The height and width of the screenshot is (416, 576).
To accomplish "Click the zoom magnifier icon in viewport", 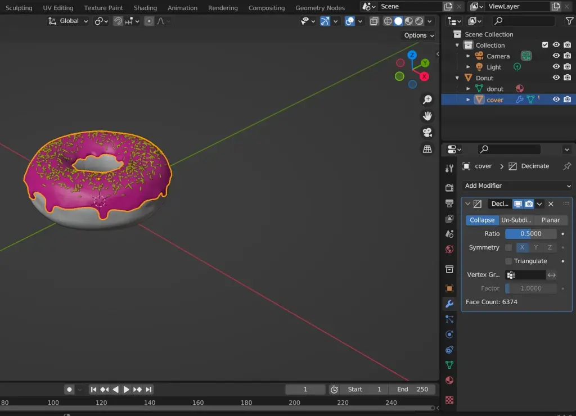I will tap(427, 100).
